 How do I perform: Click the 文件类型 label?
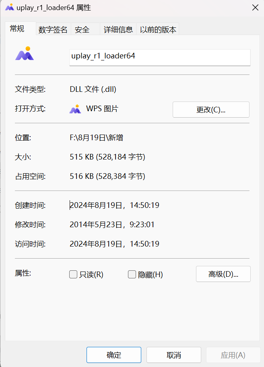pyautogui.click(x=30, y=89)
